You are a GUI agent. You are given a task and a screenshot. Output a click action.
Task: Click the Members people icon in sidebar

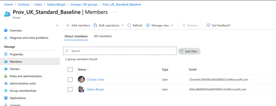point(6,61)
